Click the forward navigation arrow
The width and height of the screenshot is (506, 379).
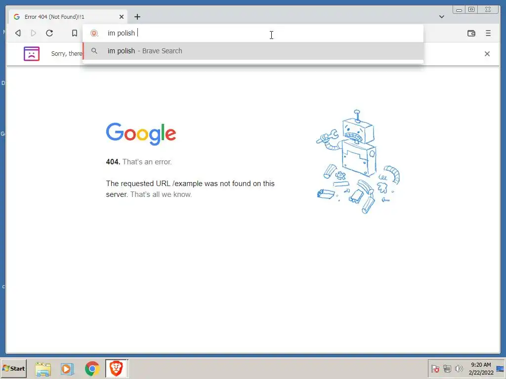[33, 33]
